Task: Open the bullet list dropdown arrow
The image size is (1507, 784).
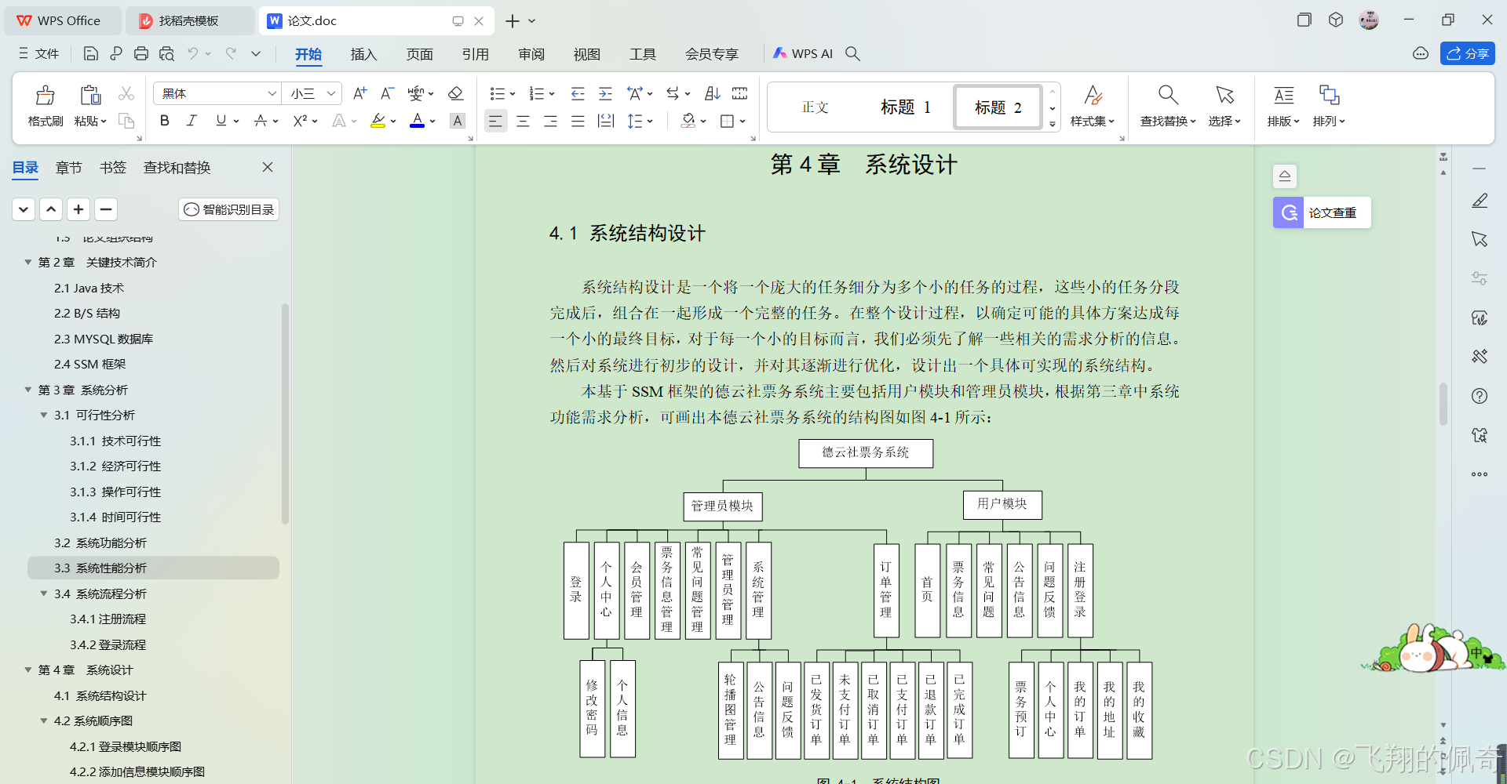Action: tap(513, 94)
